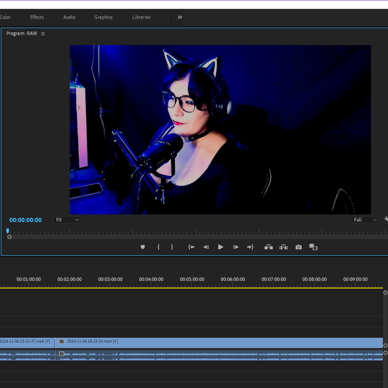Viewport: 388px width, 388px height.
Task: Switch to the Graphics workspace tab
Action: [103, 17]
